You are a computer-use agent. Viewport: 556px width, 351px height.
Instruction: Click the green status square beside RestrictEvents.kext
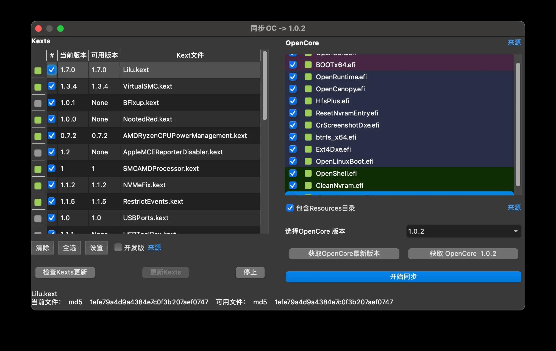point(38,202)
